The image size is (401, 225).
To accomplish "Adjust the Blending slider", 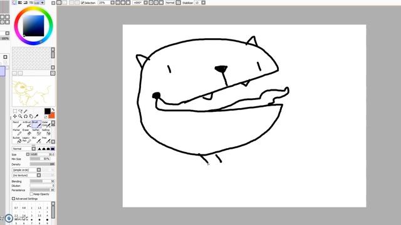I will pos(42,181).
